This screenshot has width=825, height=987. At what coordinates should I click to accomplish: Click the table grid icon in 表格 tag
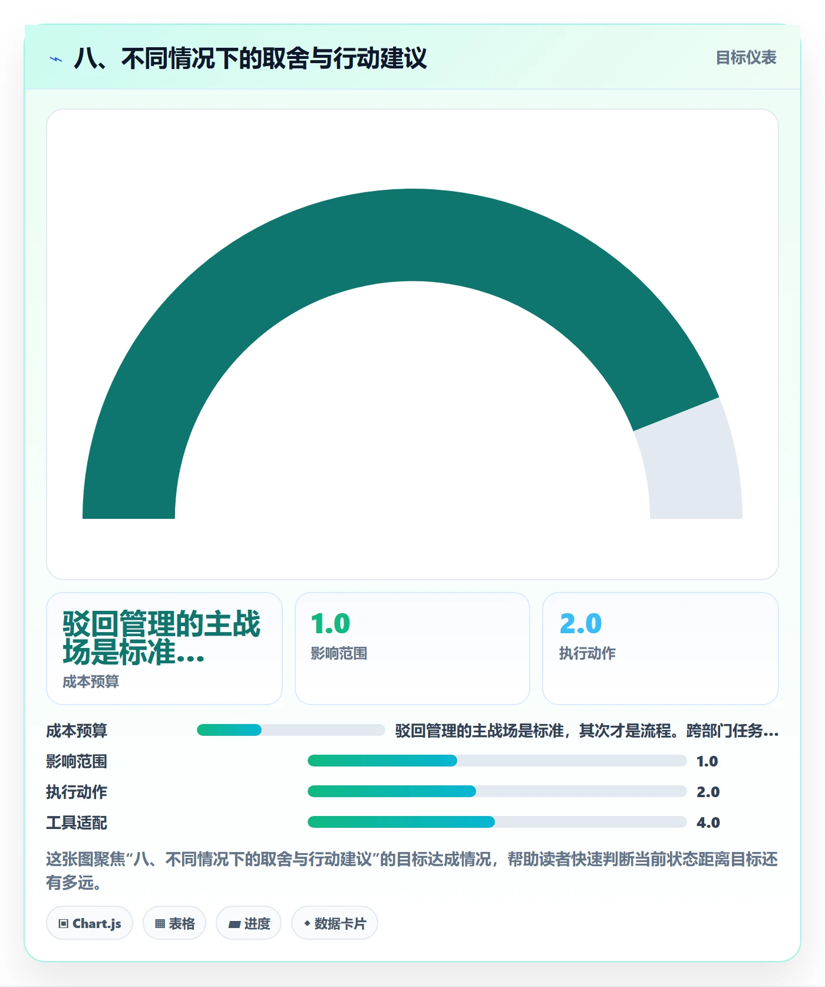(160, 924)
